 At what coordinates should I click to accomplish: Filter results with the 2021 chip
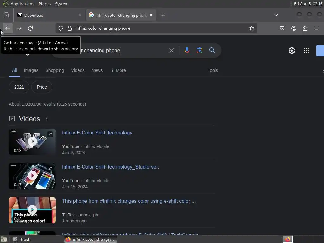(x=19, y=87)
